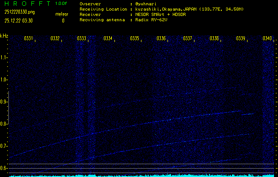Click the 0339 time marker
The height and width of the screenshot is (177, 278).
coord(241,38)
